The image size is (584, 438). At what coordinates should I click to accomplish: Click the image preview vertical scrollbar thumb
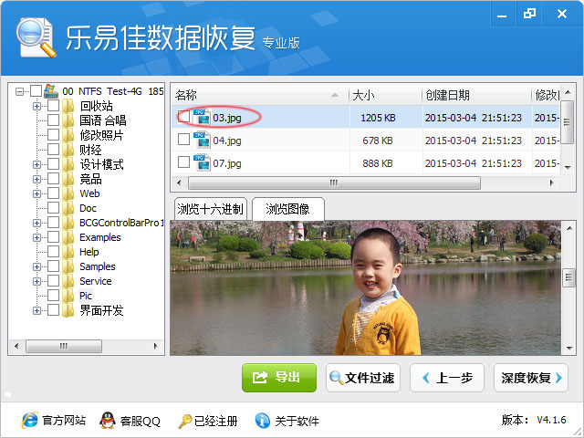coord(568,277)
